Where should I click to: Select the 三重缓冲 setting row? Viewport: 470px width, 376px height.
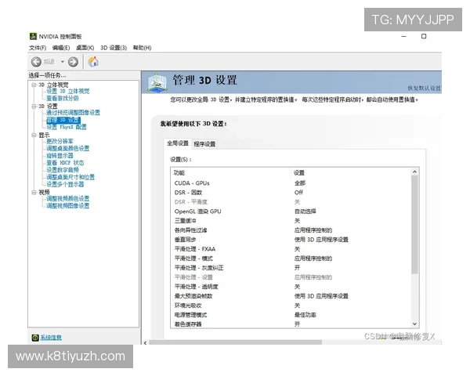[291, 221]
